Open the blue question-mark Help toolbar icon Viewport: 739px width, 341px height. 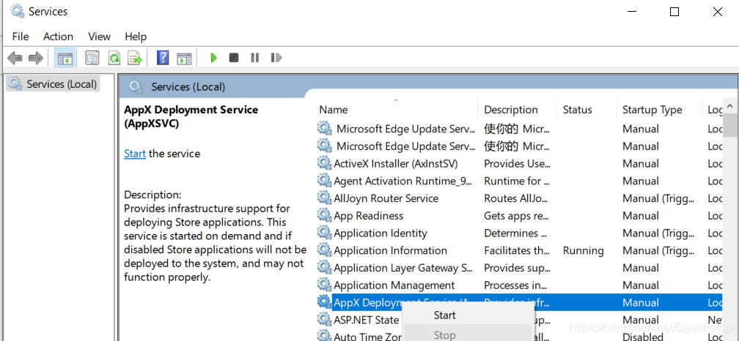click(163, 58)
